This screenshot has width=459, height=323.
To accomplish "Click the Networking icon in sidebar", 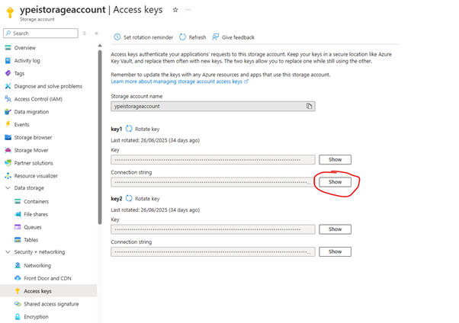I will [x=18, y=265].
